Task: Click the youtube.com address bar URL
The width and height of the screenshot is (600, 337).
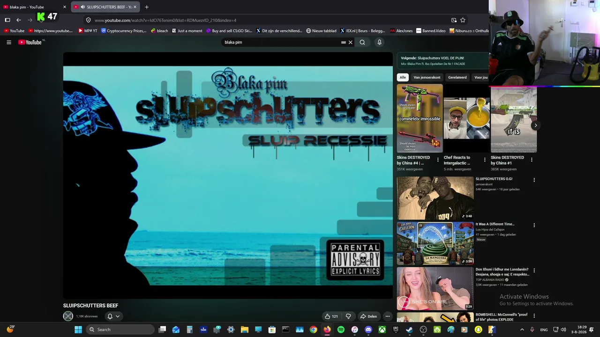Action: pyautogui.click(x=165, y=20)
